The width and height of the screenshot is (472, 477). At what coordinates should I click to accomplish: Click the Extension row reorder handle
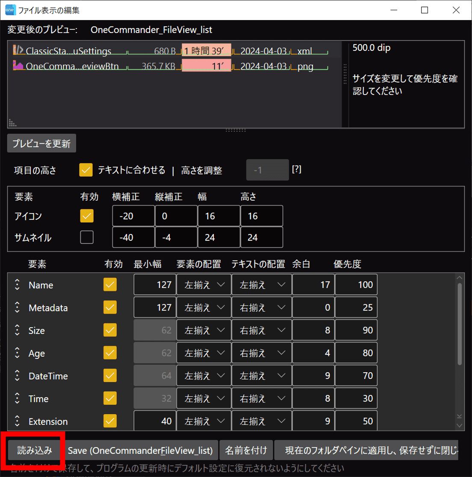18,421
